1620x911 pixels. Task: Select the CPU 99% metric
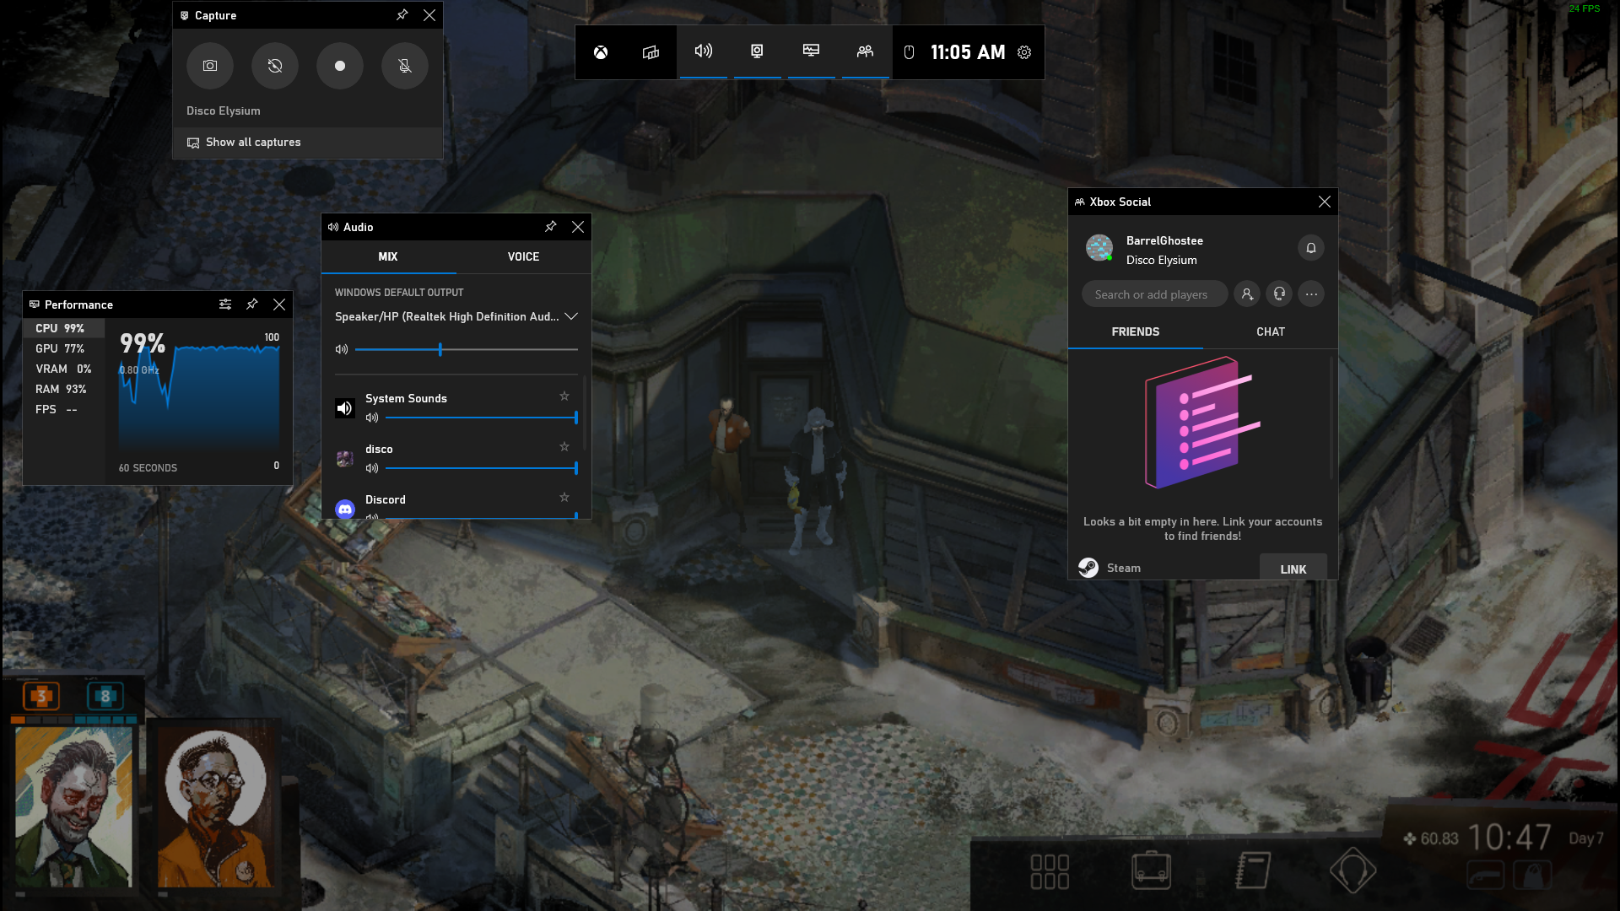[x=64, y=328]
